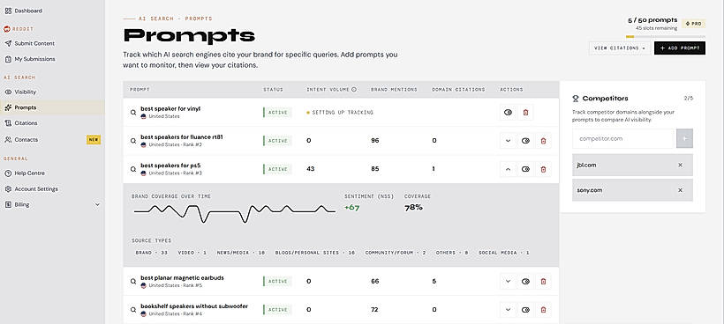Open the View Citations dropdown
724x324 pixels.
pyautogui.click(x=620, y=48)
